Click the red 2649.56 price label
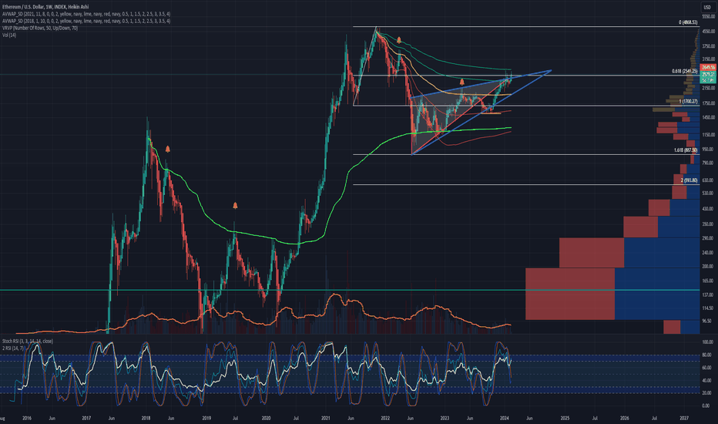The width and height of the screenshot is (718, 424). [708, 67]
